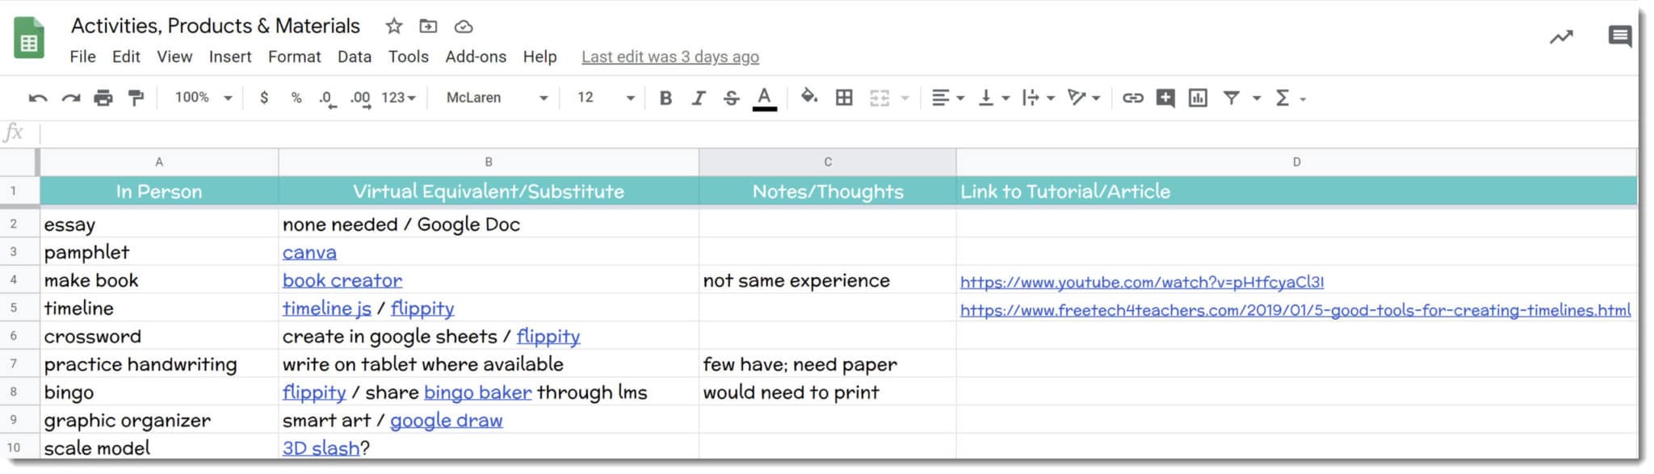Viewport: 1654px width, 474px height.
Task: Print the spreadsheet
Action: click(103, 98)
